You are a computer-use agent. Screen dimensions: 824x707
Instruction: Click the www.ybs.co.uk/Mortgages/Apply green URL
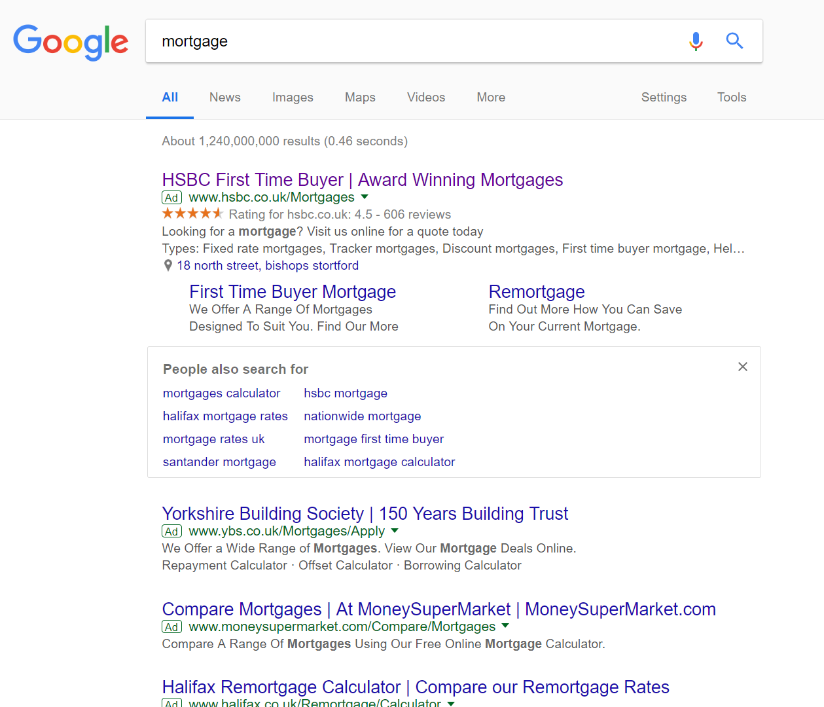pos(287,531)
